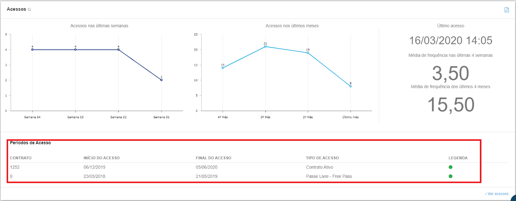Image resolution: width=516 pixels, height=201 pixels.
Task: Select the Passe Livre - Free Pass entry
Action: click(x=329, y=176)
